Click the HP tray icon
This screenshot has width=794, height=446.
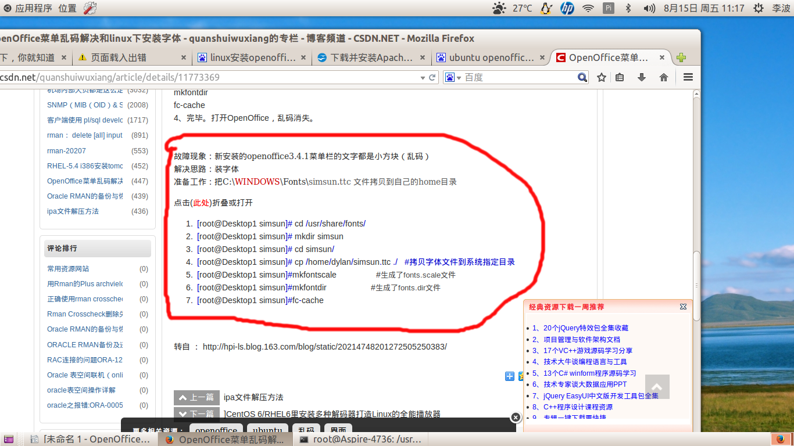567,8
